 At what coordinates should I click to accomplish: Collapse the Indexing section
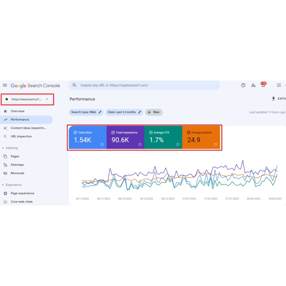pyautogui.click(x=3, y=148)
